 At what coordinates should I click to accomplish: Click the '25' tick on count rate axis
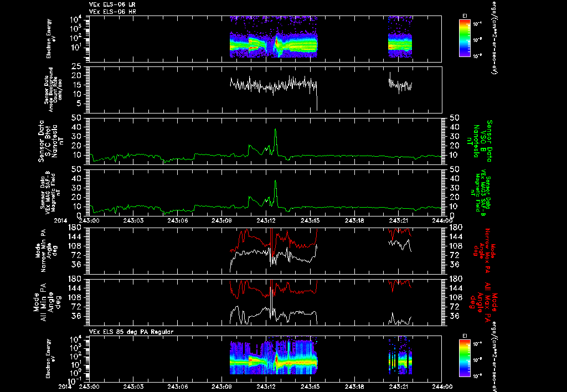click(x=76, y=66)
